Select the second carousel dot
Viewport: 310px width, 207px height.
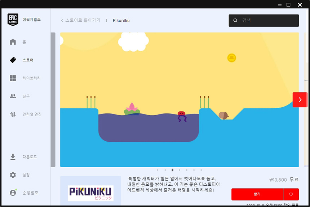coord(165,170)
